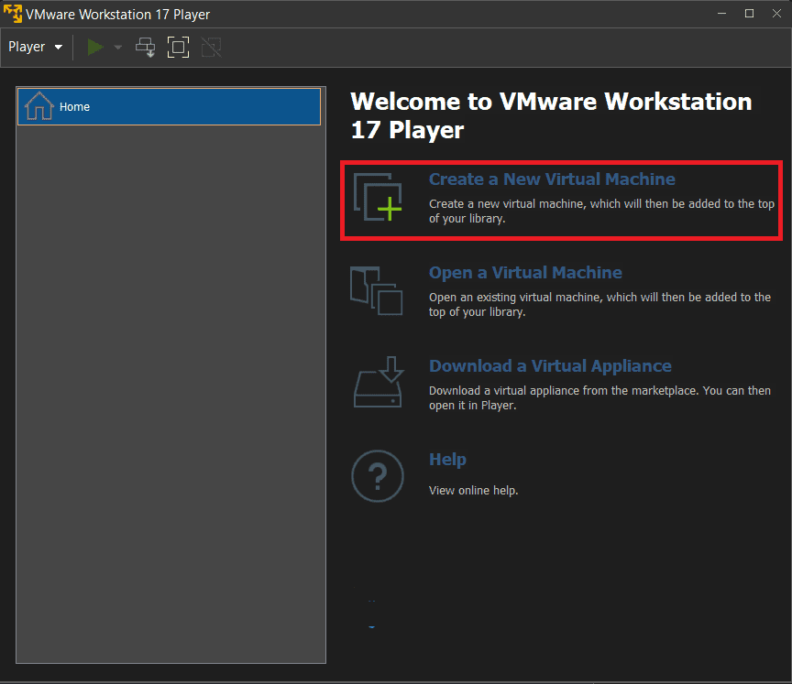Click the Open a Virtual Machine folder icon
Image resolution: width=792 pixels, height=684 pixels.
point(377,289)
